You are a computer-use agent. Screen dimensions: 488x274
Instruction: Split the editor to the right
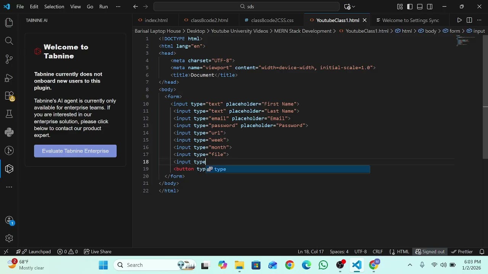coord(469,20)
